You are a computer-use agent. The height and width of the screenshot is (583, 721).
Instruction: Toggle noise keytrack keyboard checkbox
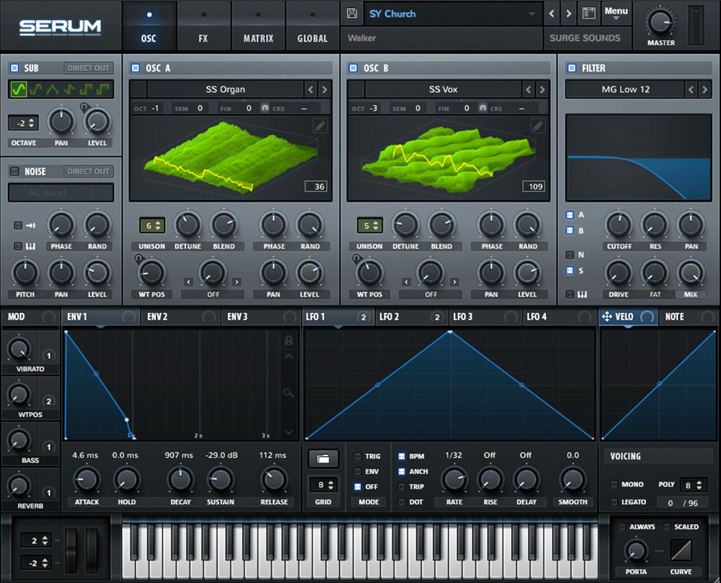18,246
